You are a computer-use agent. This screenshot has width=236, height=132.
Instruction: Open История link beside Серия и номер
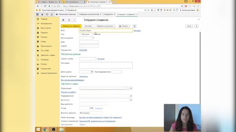pos(101,59)
